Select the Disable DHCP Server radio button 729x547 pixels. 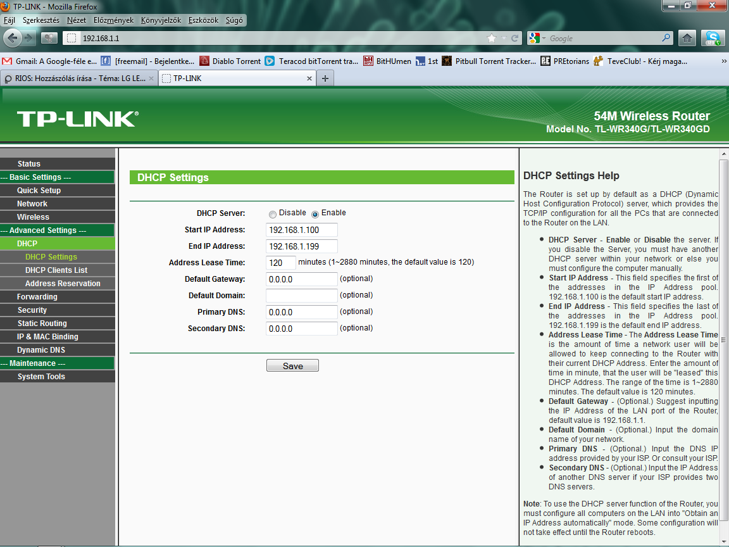tap(273, 215)
